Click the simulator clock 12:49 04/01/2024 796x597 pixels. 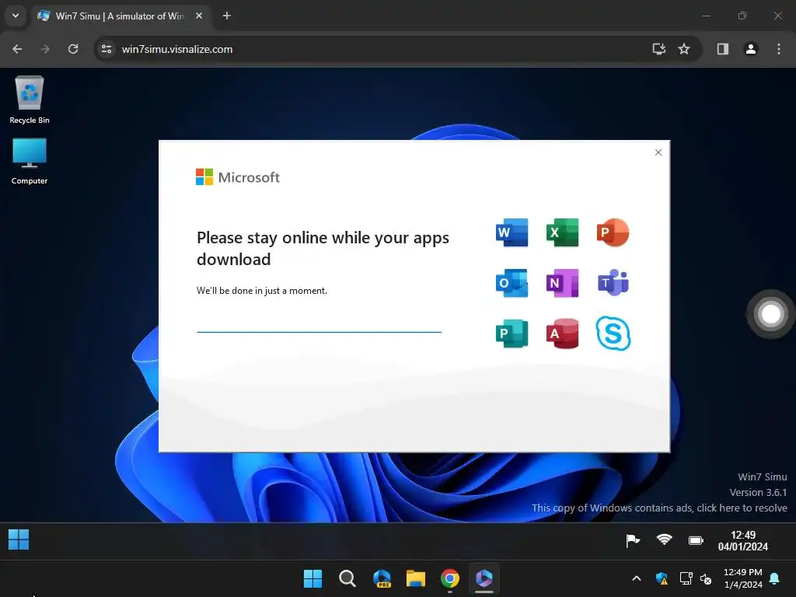[x=742, y=541]
